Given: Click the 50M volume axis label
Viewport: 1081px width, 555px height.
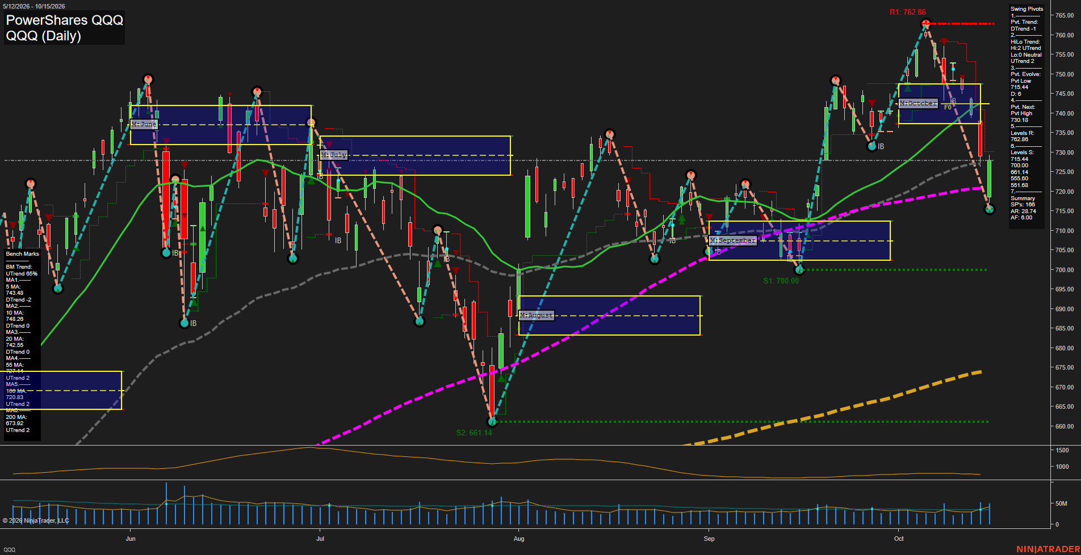Looking at the screenshot, I should coord(1061,503).
